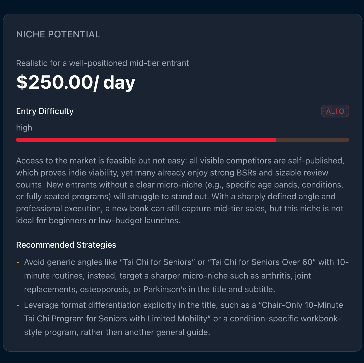Image resolution: width=364 pixels, height=363 pixels.
Task: Click the orange bullet before "Leverage format differentiation"
Action: pos(18,305)
